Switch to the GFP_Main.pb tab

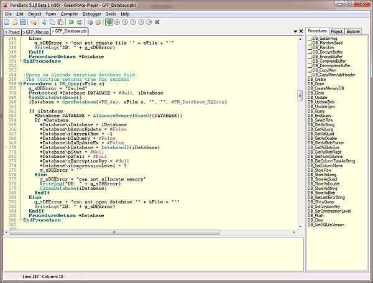[x=36, y=30]
